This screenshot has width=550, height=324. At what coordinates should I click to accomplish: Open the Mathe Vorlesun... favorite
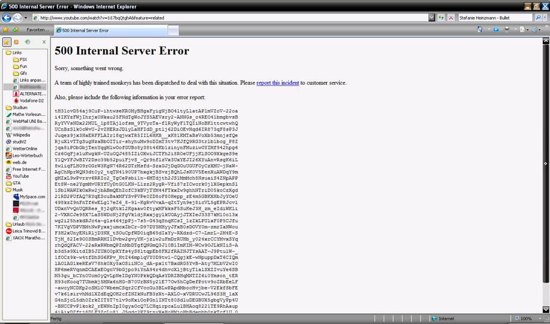tap(26, 114)
